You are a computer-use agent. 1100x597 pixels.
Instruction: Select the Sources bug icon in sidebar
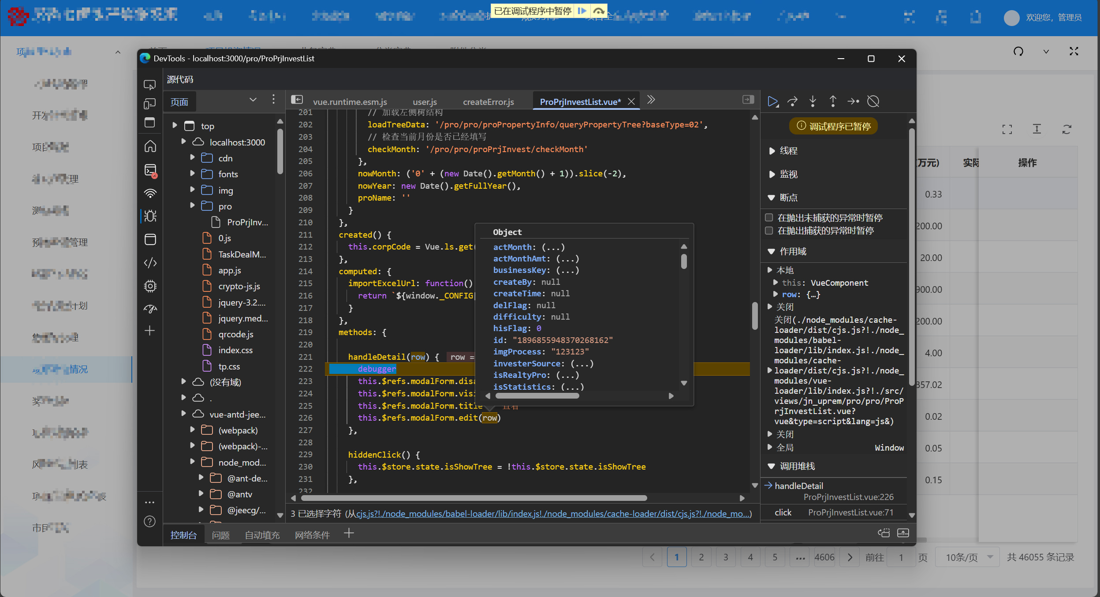(150, 216)
